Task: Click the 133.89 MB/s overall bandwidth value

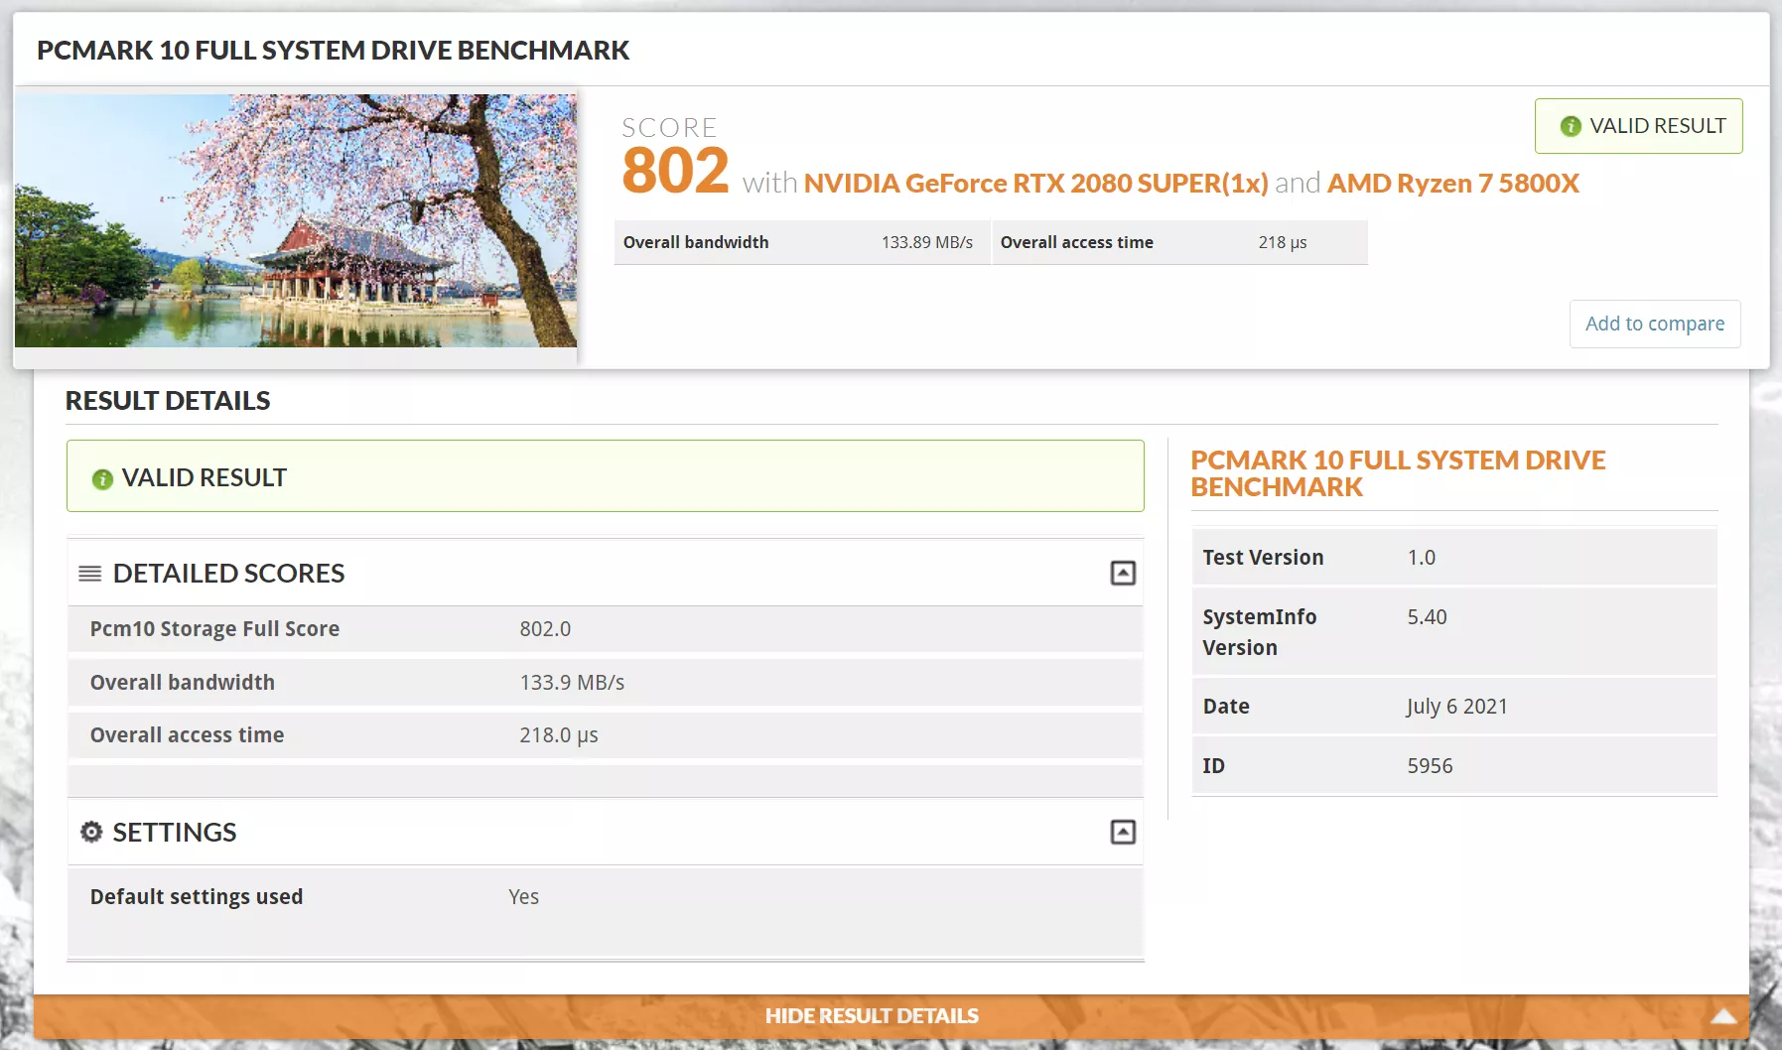Action: [x=927, y=242]
